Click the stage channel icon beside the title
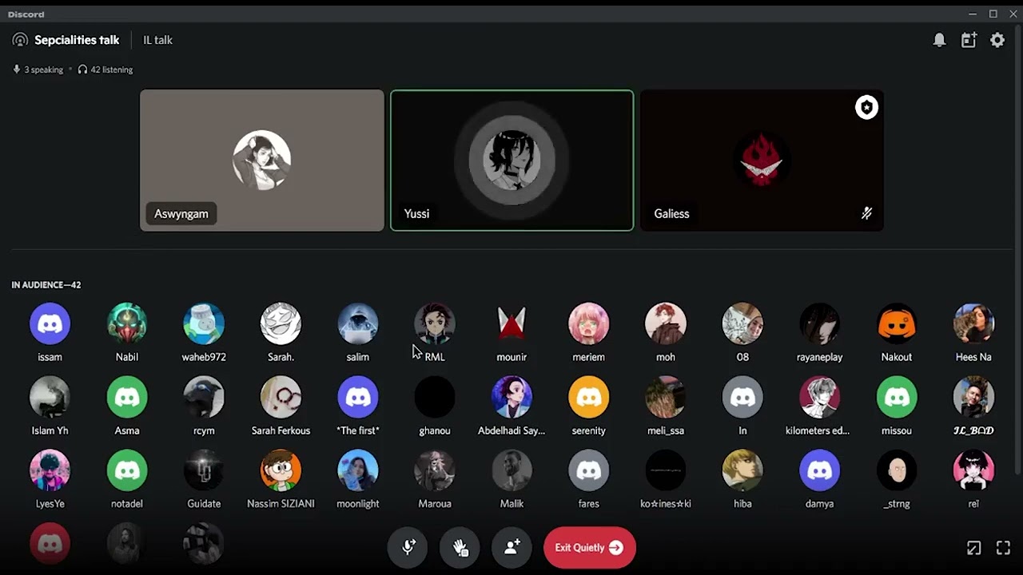Viewport: 1023px width, 575px height. point(20,40)
